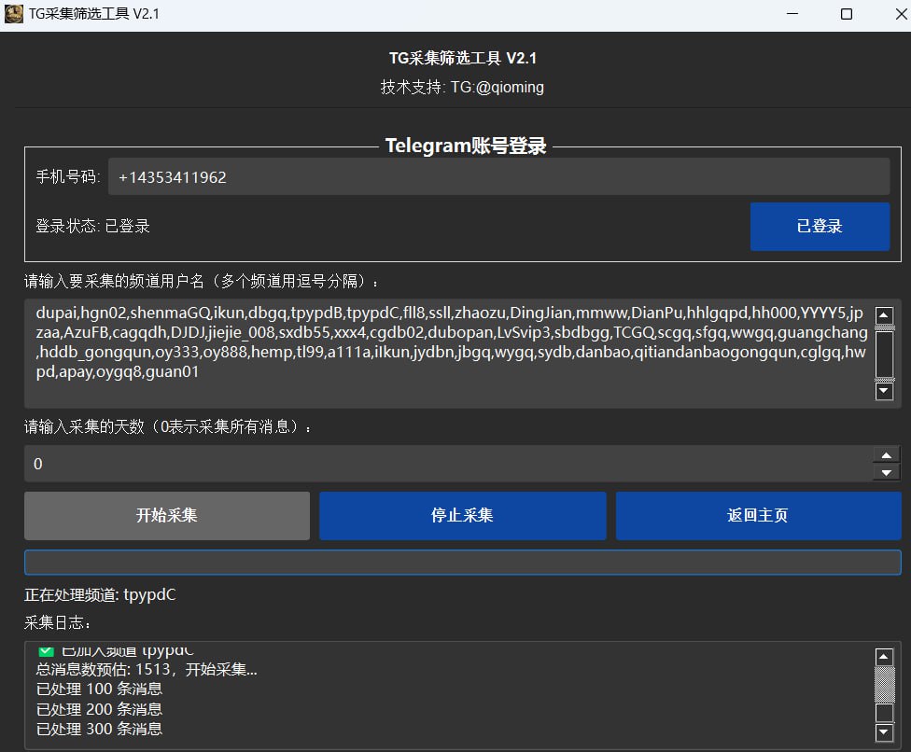Image resolution: width=911 pixels, height=752 pixels.
Task: Select the collection days input field
Action: click(x=446, y=464)
